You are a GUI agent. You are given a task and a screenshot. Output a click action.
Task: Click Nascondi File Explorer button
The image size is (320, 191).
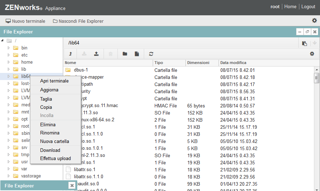[78, 21]
